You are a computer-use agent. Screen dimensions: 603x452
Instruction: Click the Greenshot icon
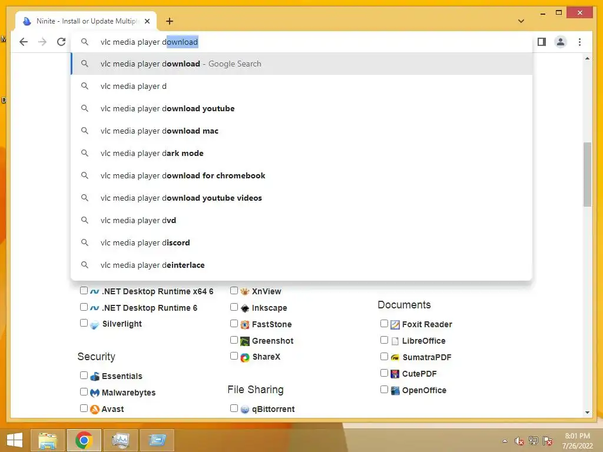[245, 341]
